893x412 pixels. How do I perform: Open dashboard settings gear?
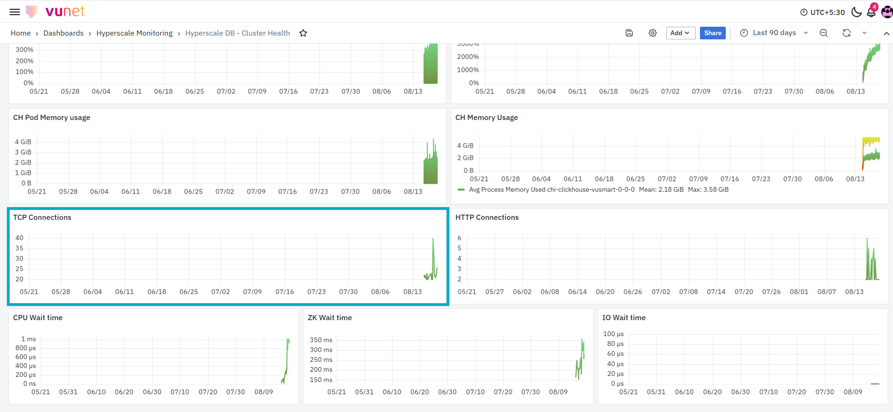tap(653, 33)
